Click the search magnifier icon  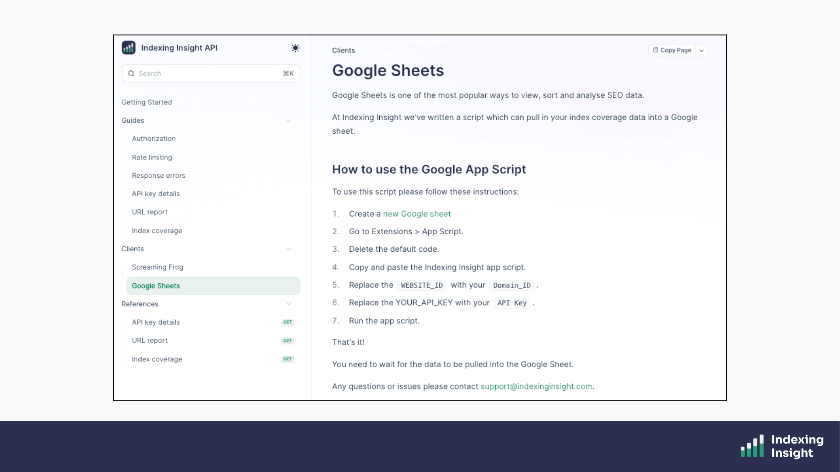pos(131,73)
